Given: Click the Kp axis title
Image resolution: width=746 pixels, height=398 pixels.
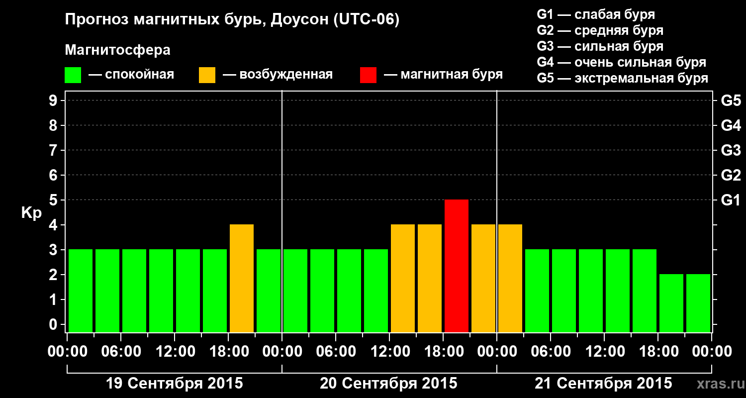Looking at the screenshot, I should pos(31,213).
